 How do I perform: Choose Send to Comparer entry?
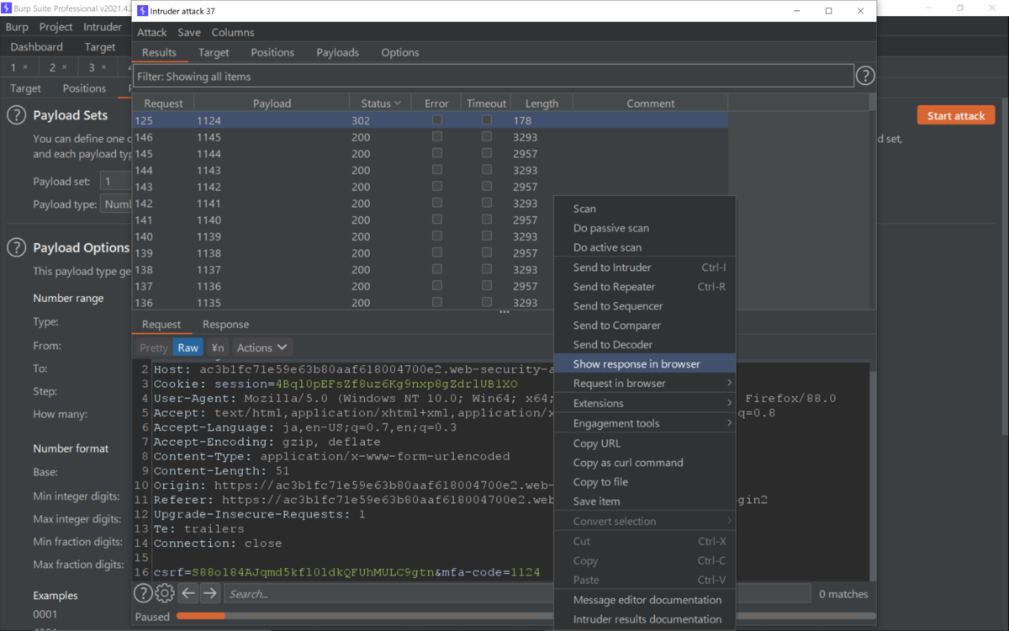645,326
